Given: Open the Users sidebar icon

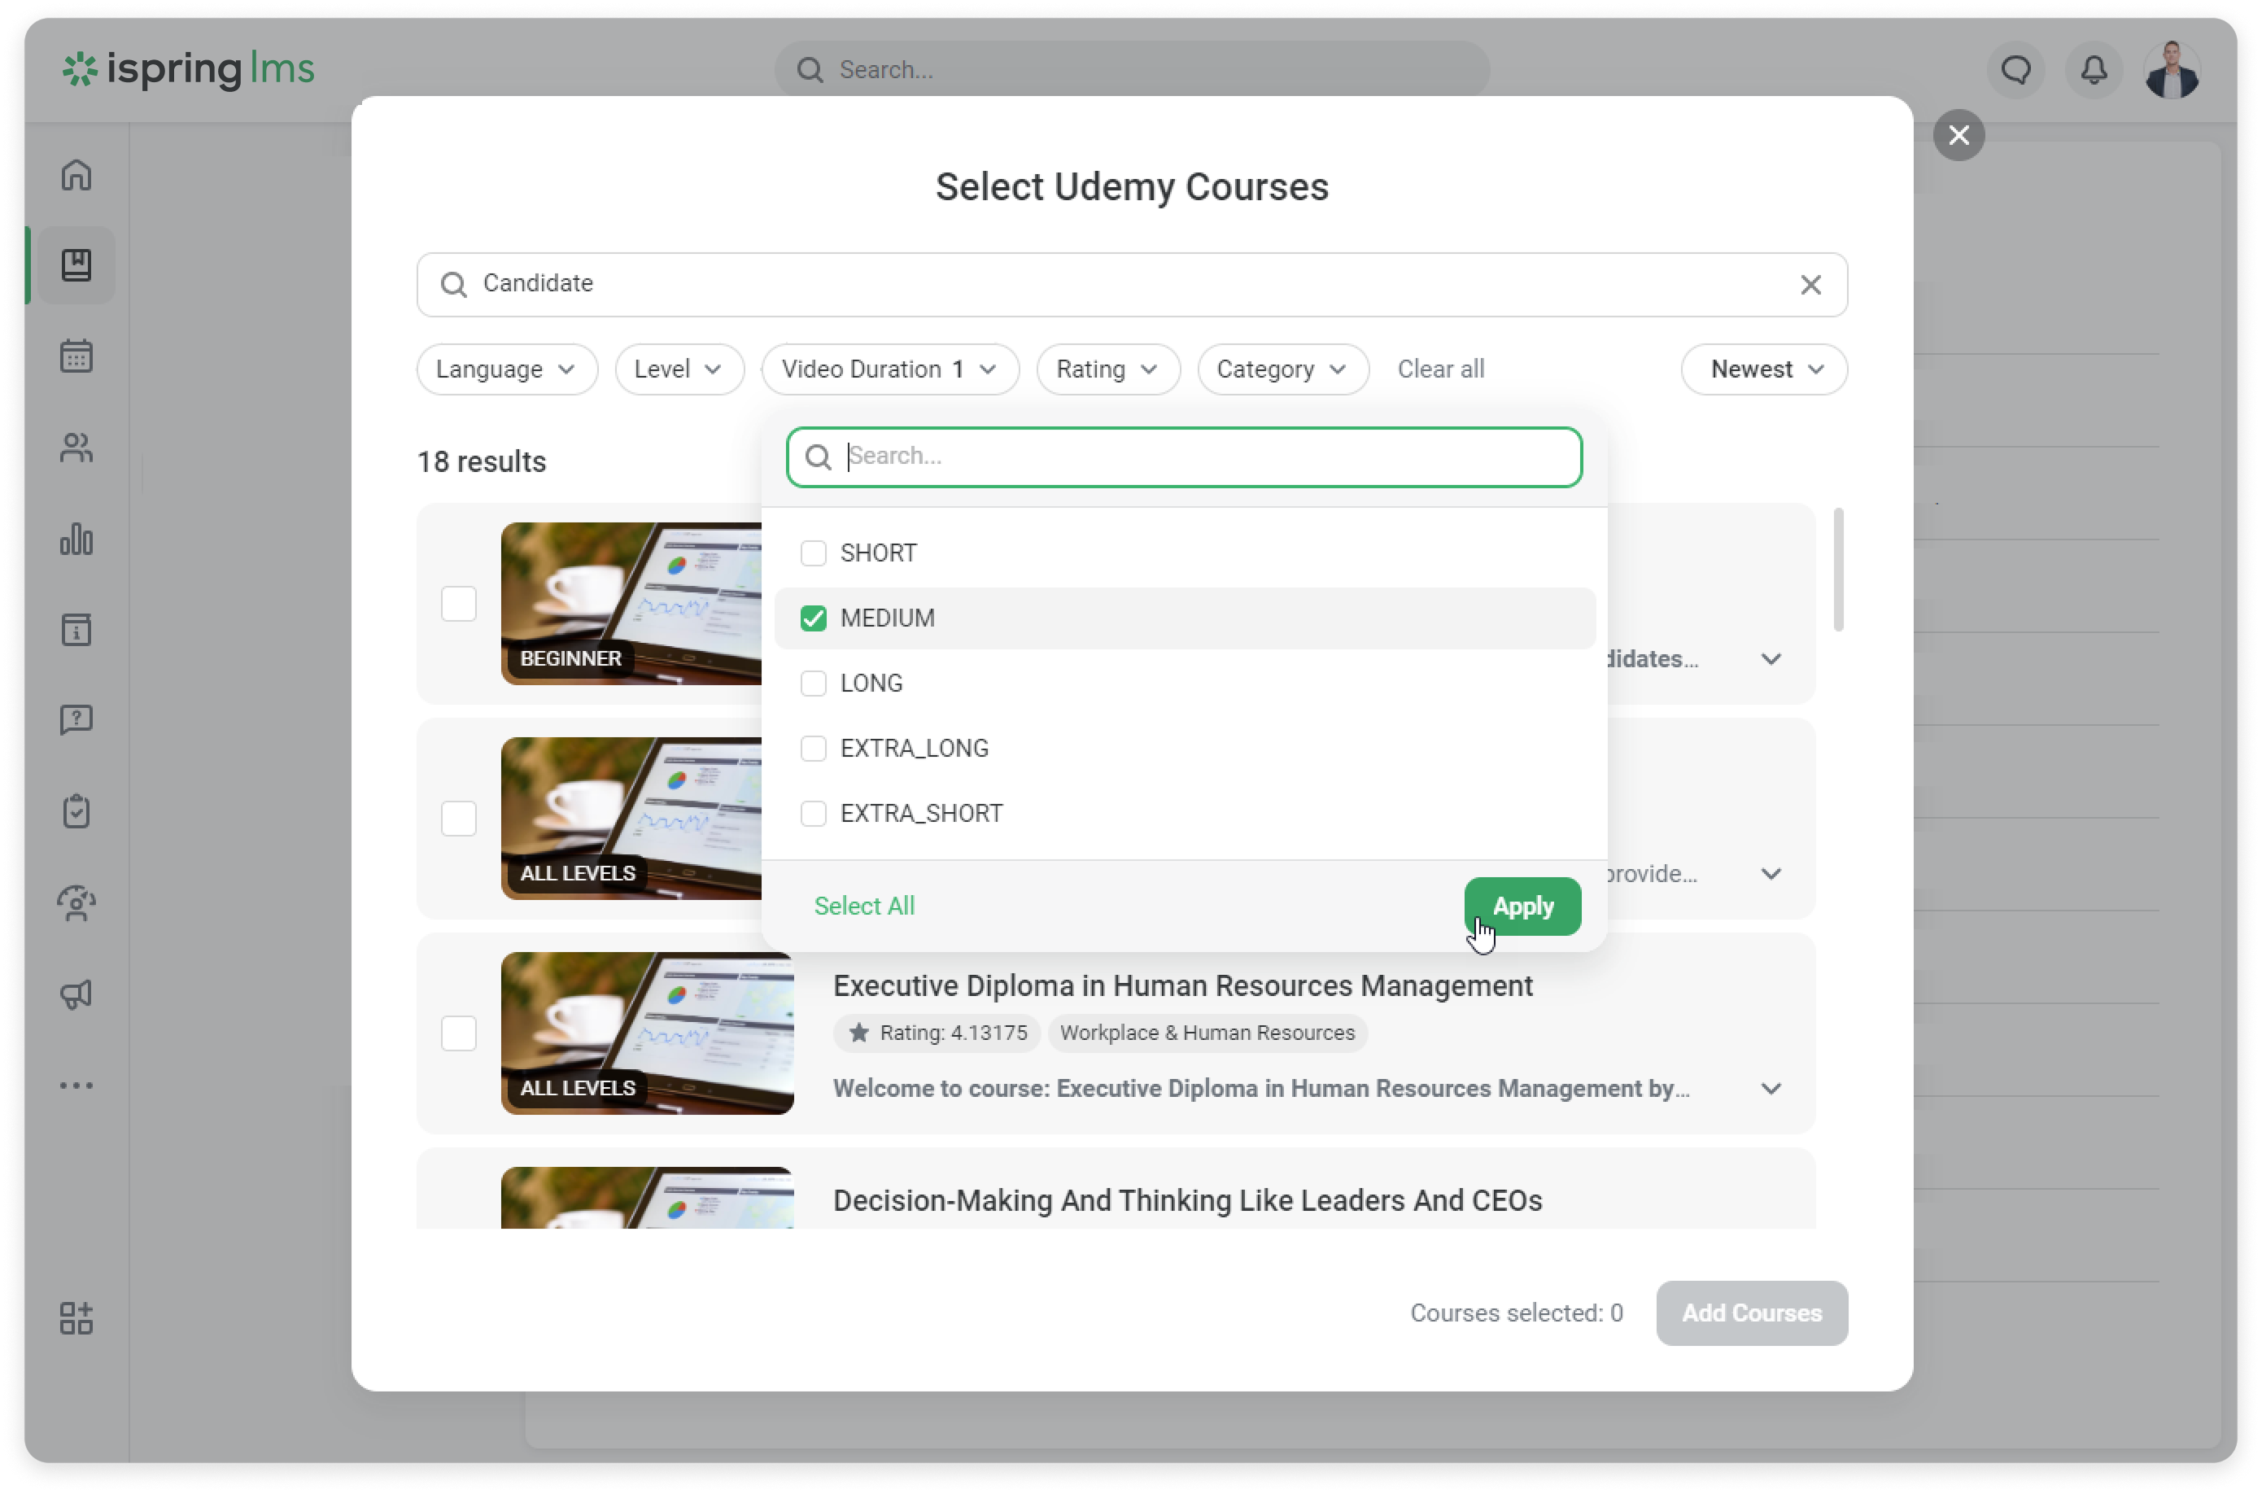Looking at the screenshot, I should (x=76, y=448).
